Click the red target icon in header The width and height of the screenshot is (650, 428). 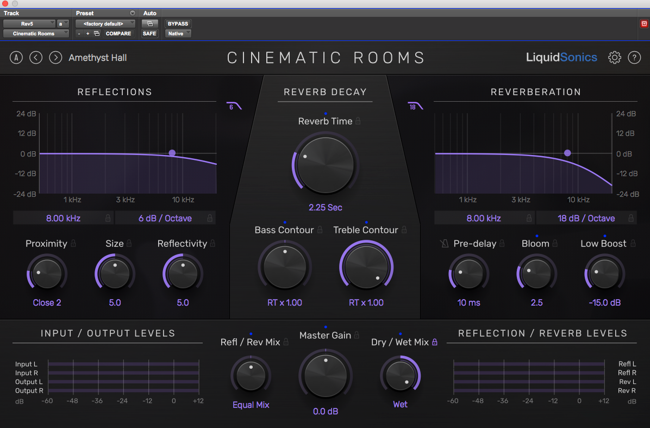click(x=644, y=23)
